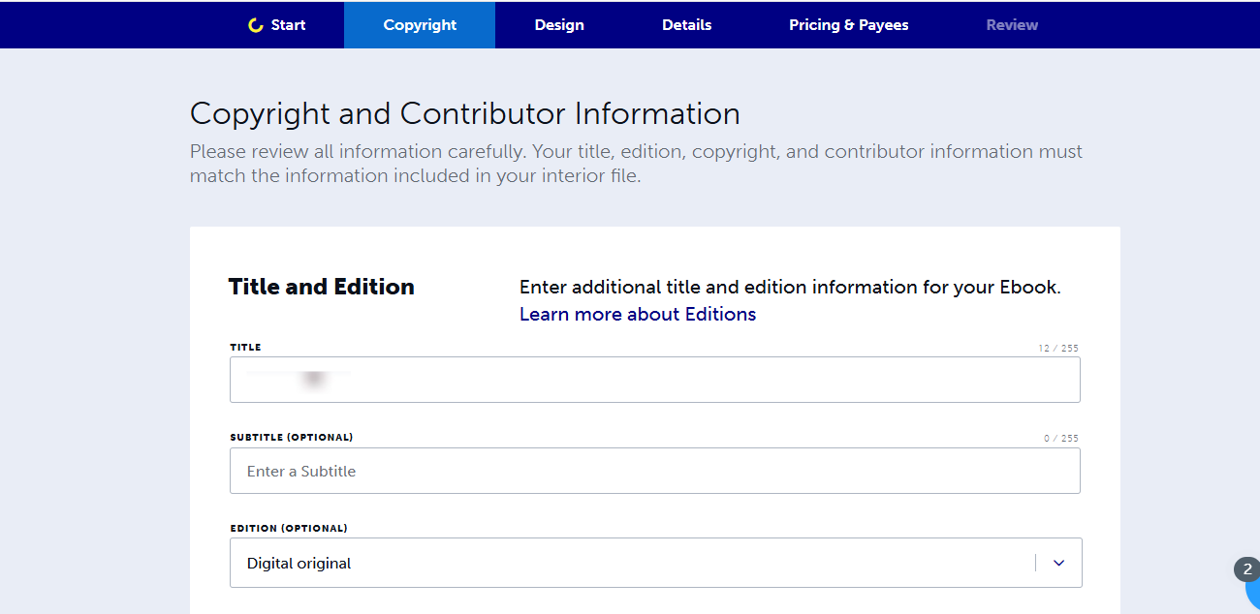
Task: Select the Review tab
Action: pyautogui.click(x=1012, y=24)
